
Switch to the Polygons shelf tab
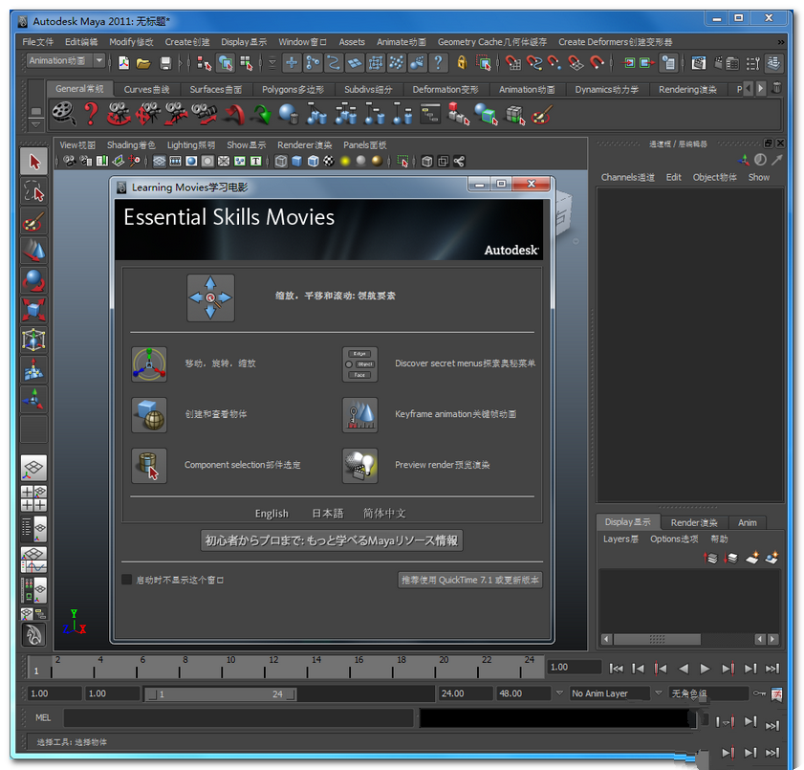coord(293,89)
